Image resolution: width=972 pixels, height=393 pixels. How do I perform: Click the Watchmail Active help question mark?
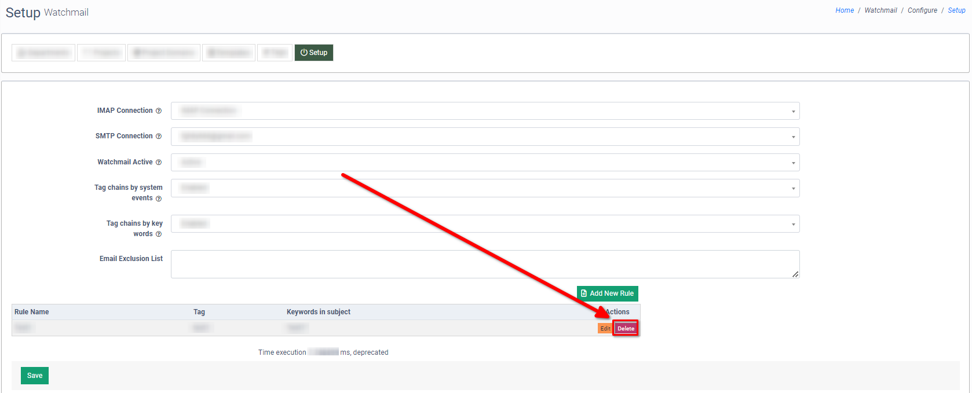click(x=159, y=163)
